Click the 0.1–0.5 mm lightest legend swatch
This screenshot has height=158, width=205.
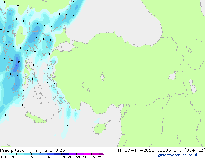(x=5, y=154)
